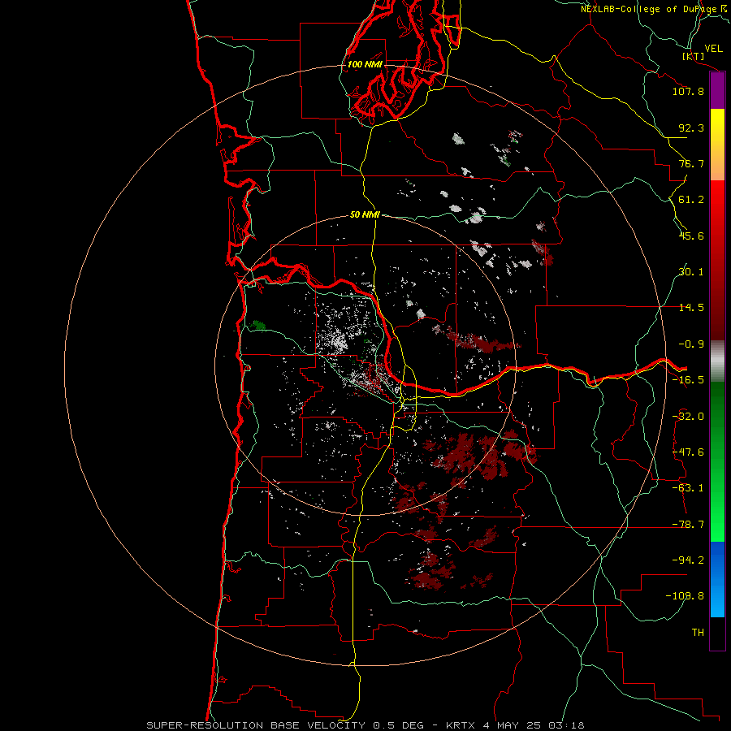Select the -47.6 scale value
Screen dimensions: 731x731
688,452
